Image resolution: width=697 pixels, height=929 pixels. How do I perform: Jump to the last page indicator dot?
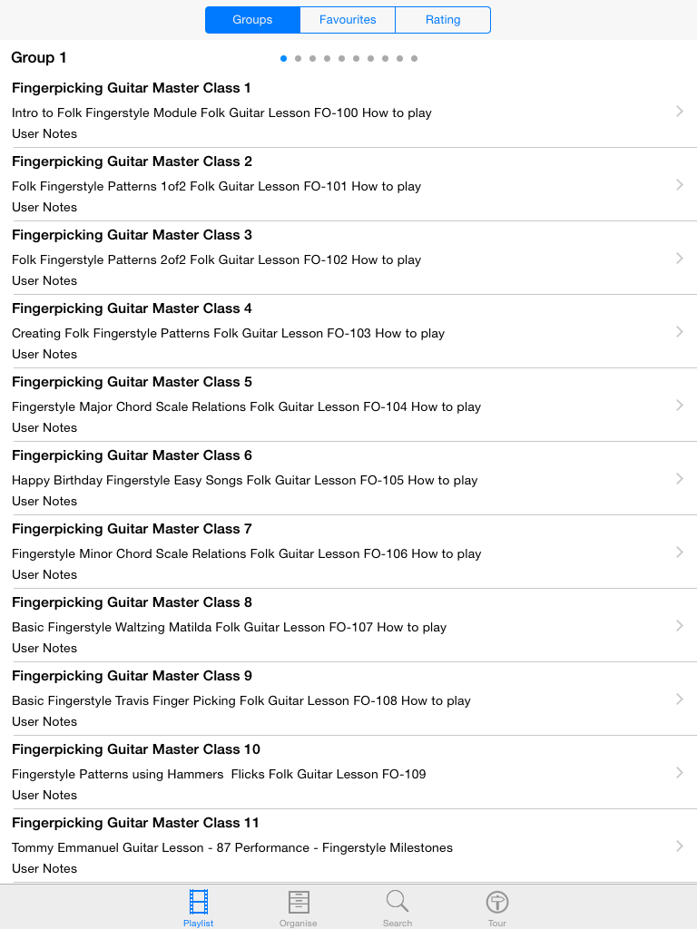(x=415, y=58)
